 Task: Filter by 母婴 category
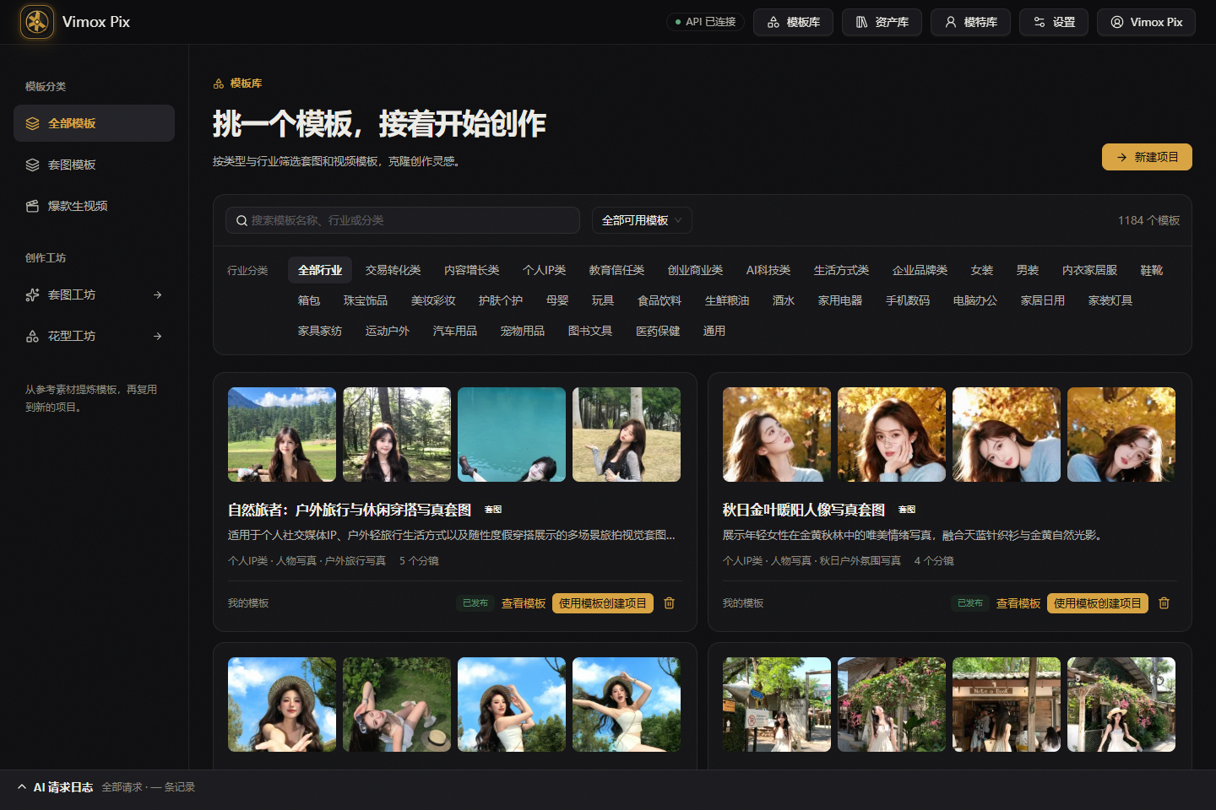pos(557,300)
